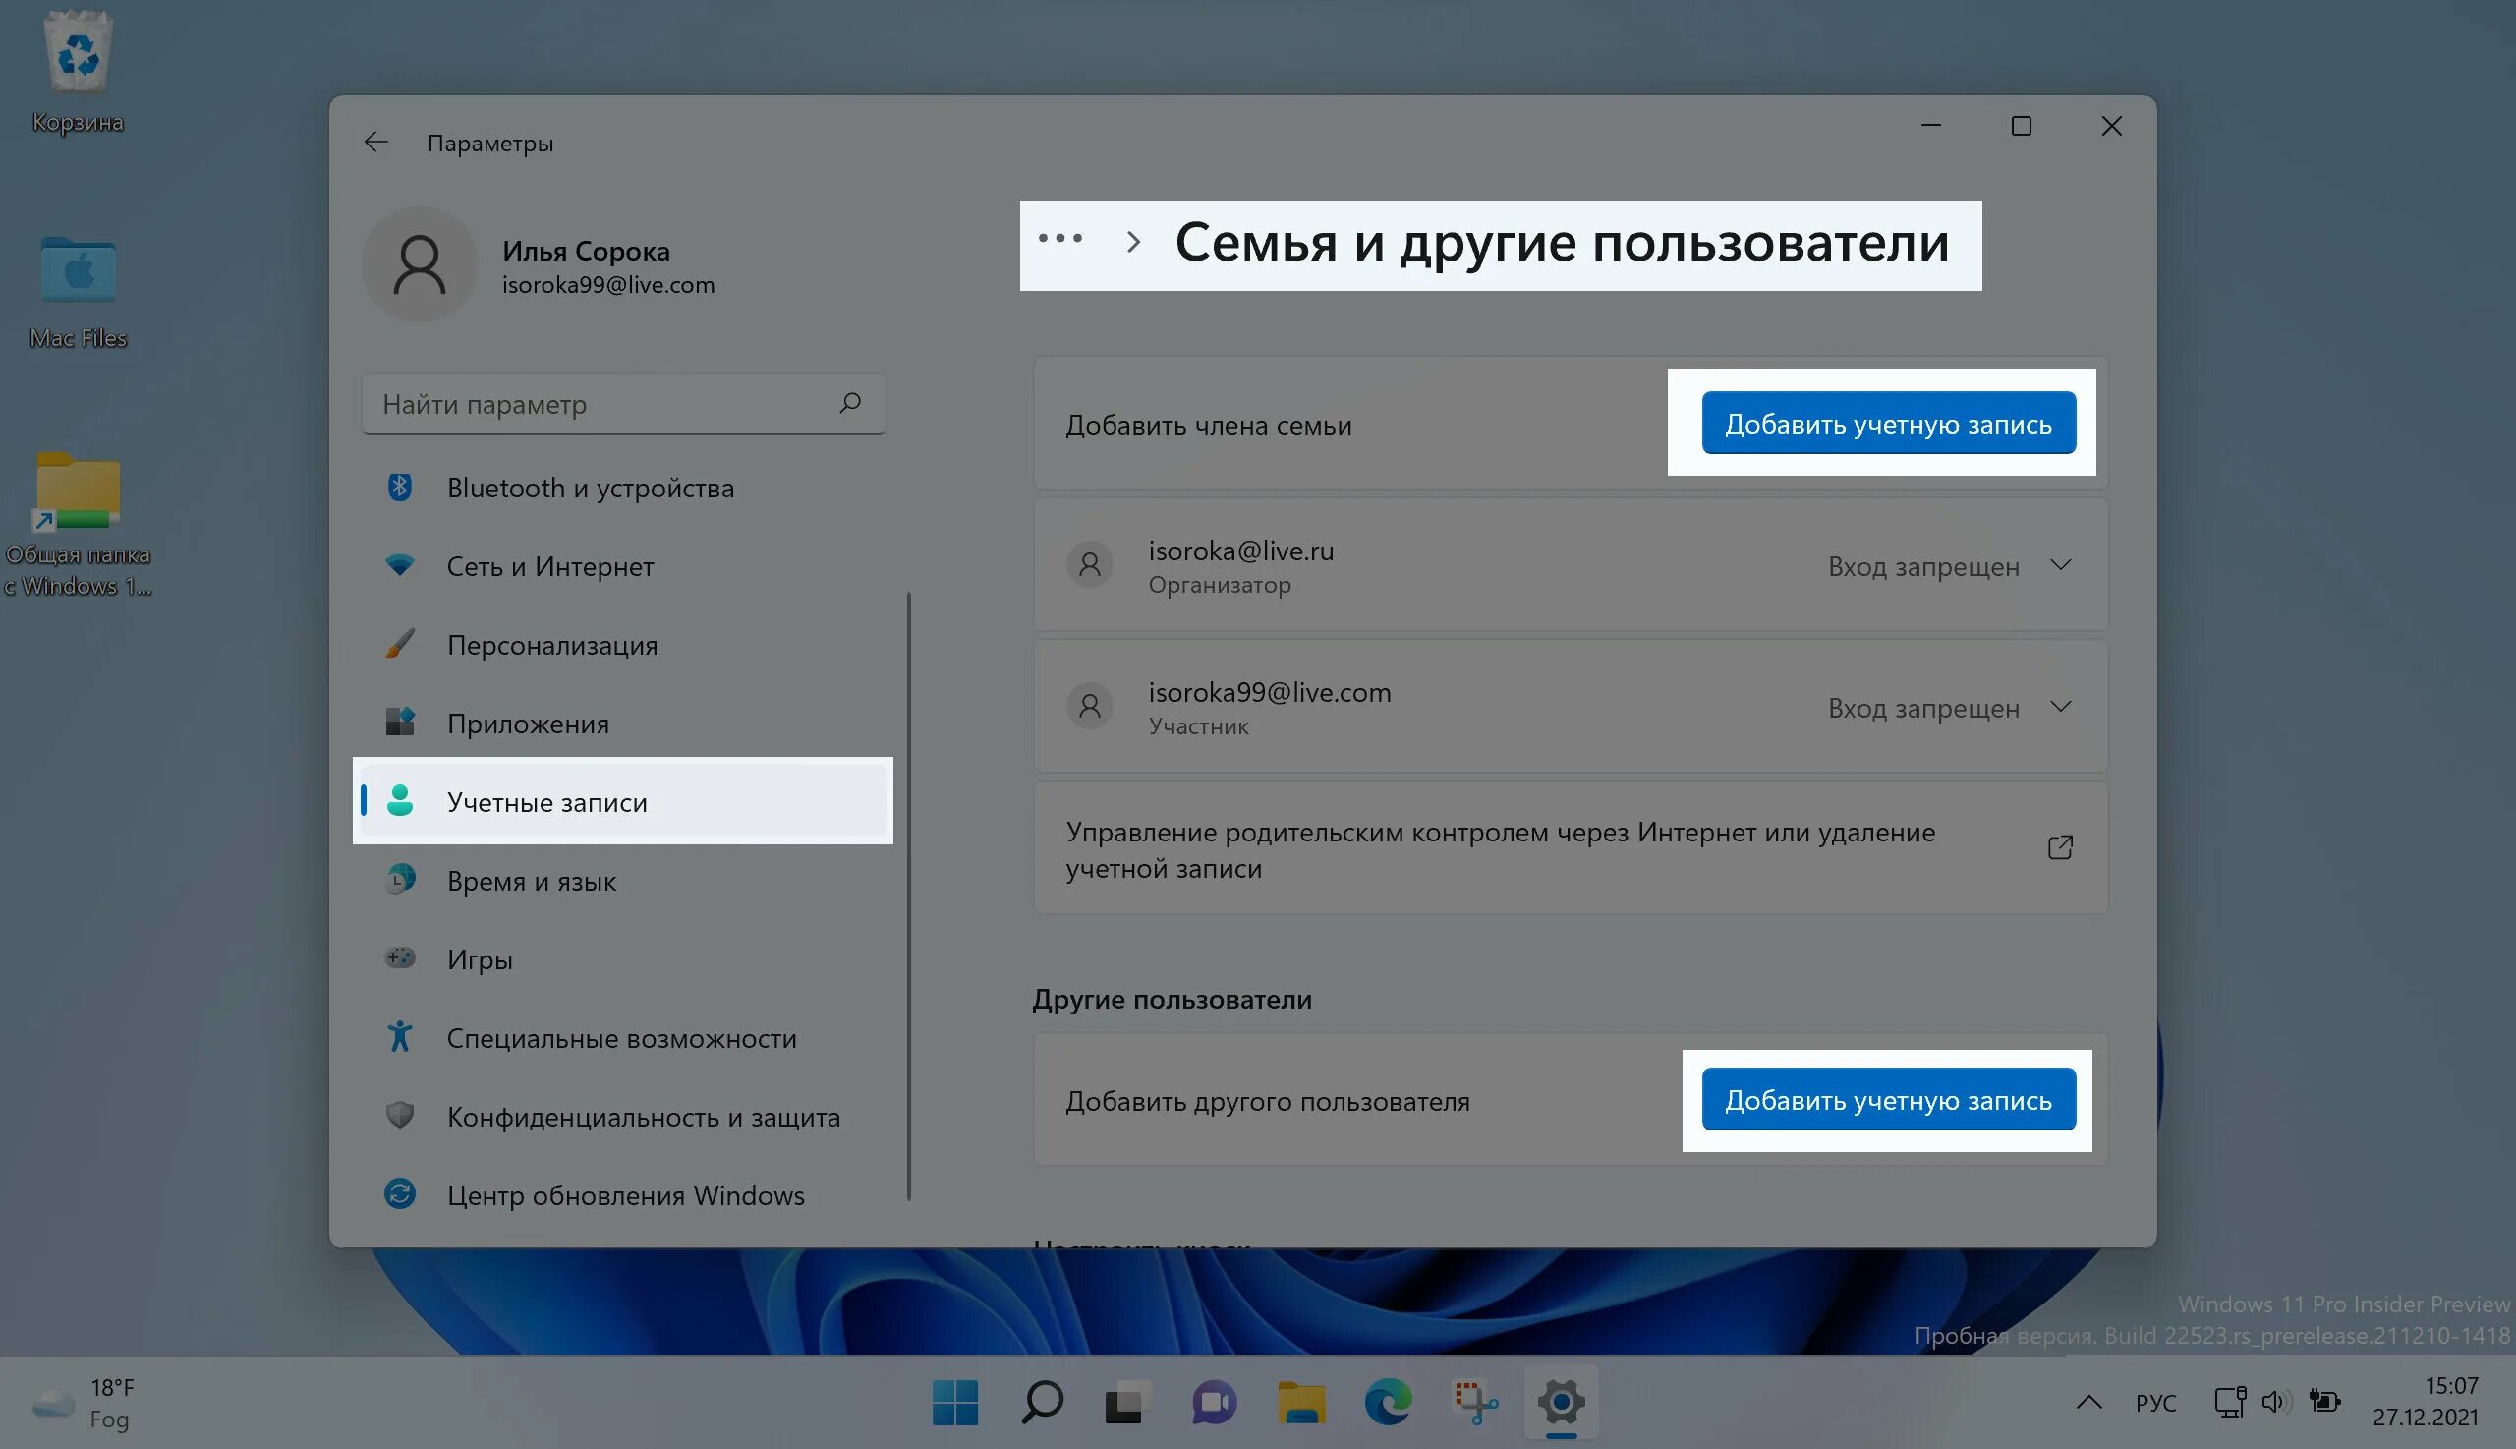Click the РУС input language indicator
Image resolution: width=2516 pixels, height=1449 pixels.
[2156, 1402]
